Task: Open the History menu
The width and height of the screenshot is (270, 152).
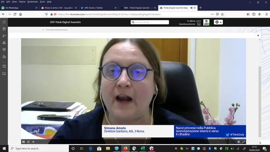Action: 22,2
